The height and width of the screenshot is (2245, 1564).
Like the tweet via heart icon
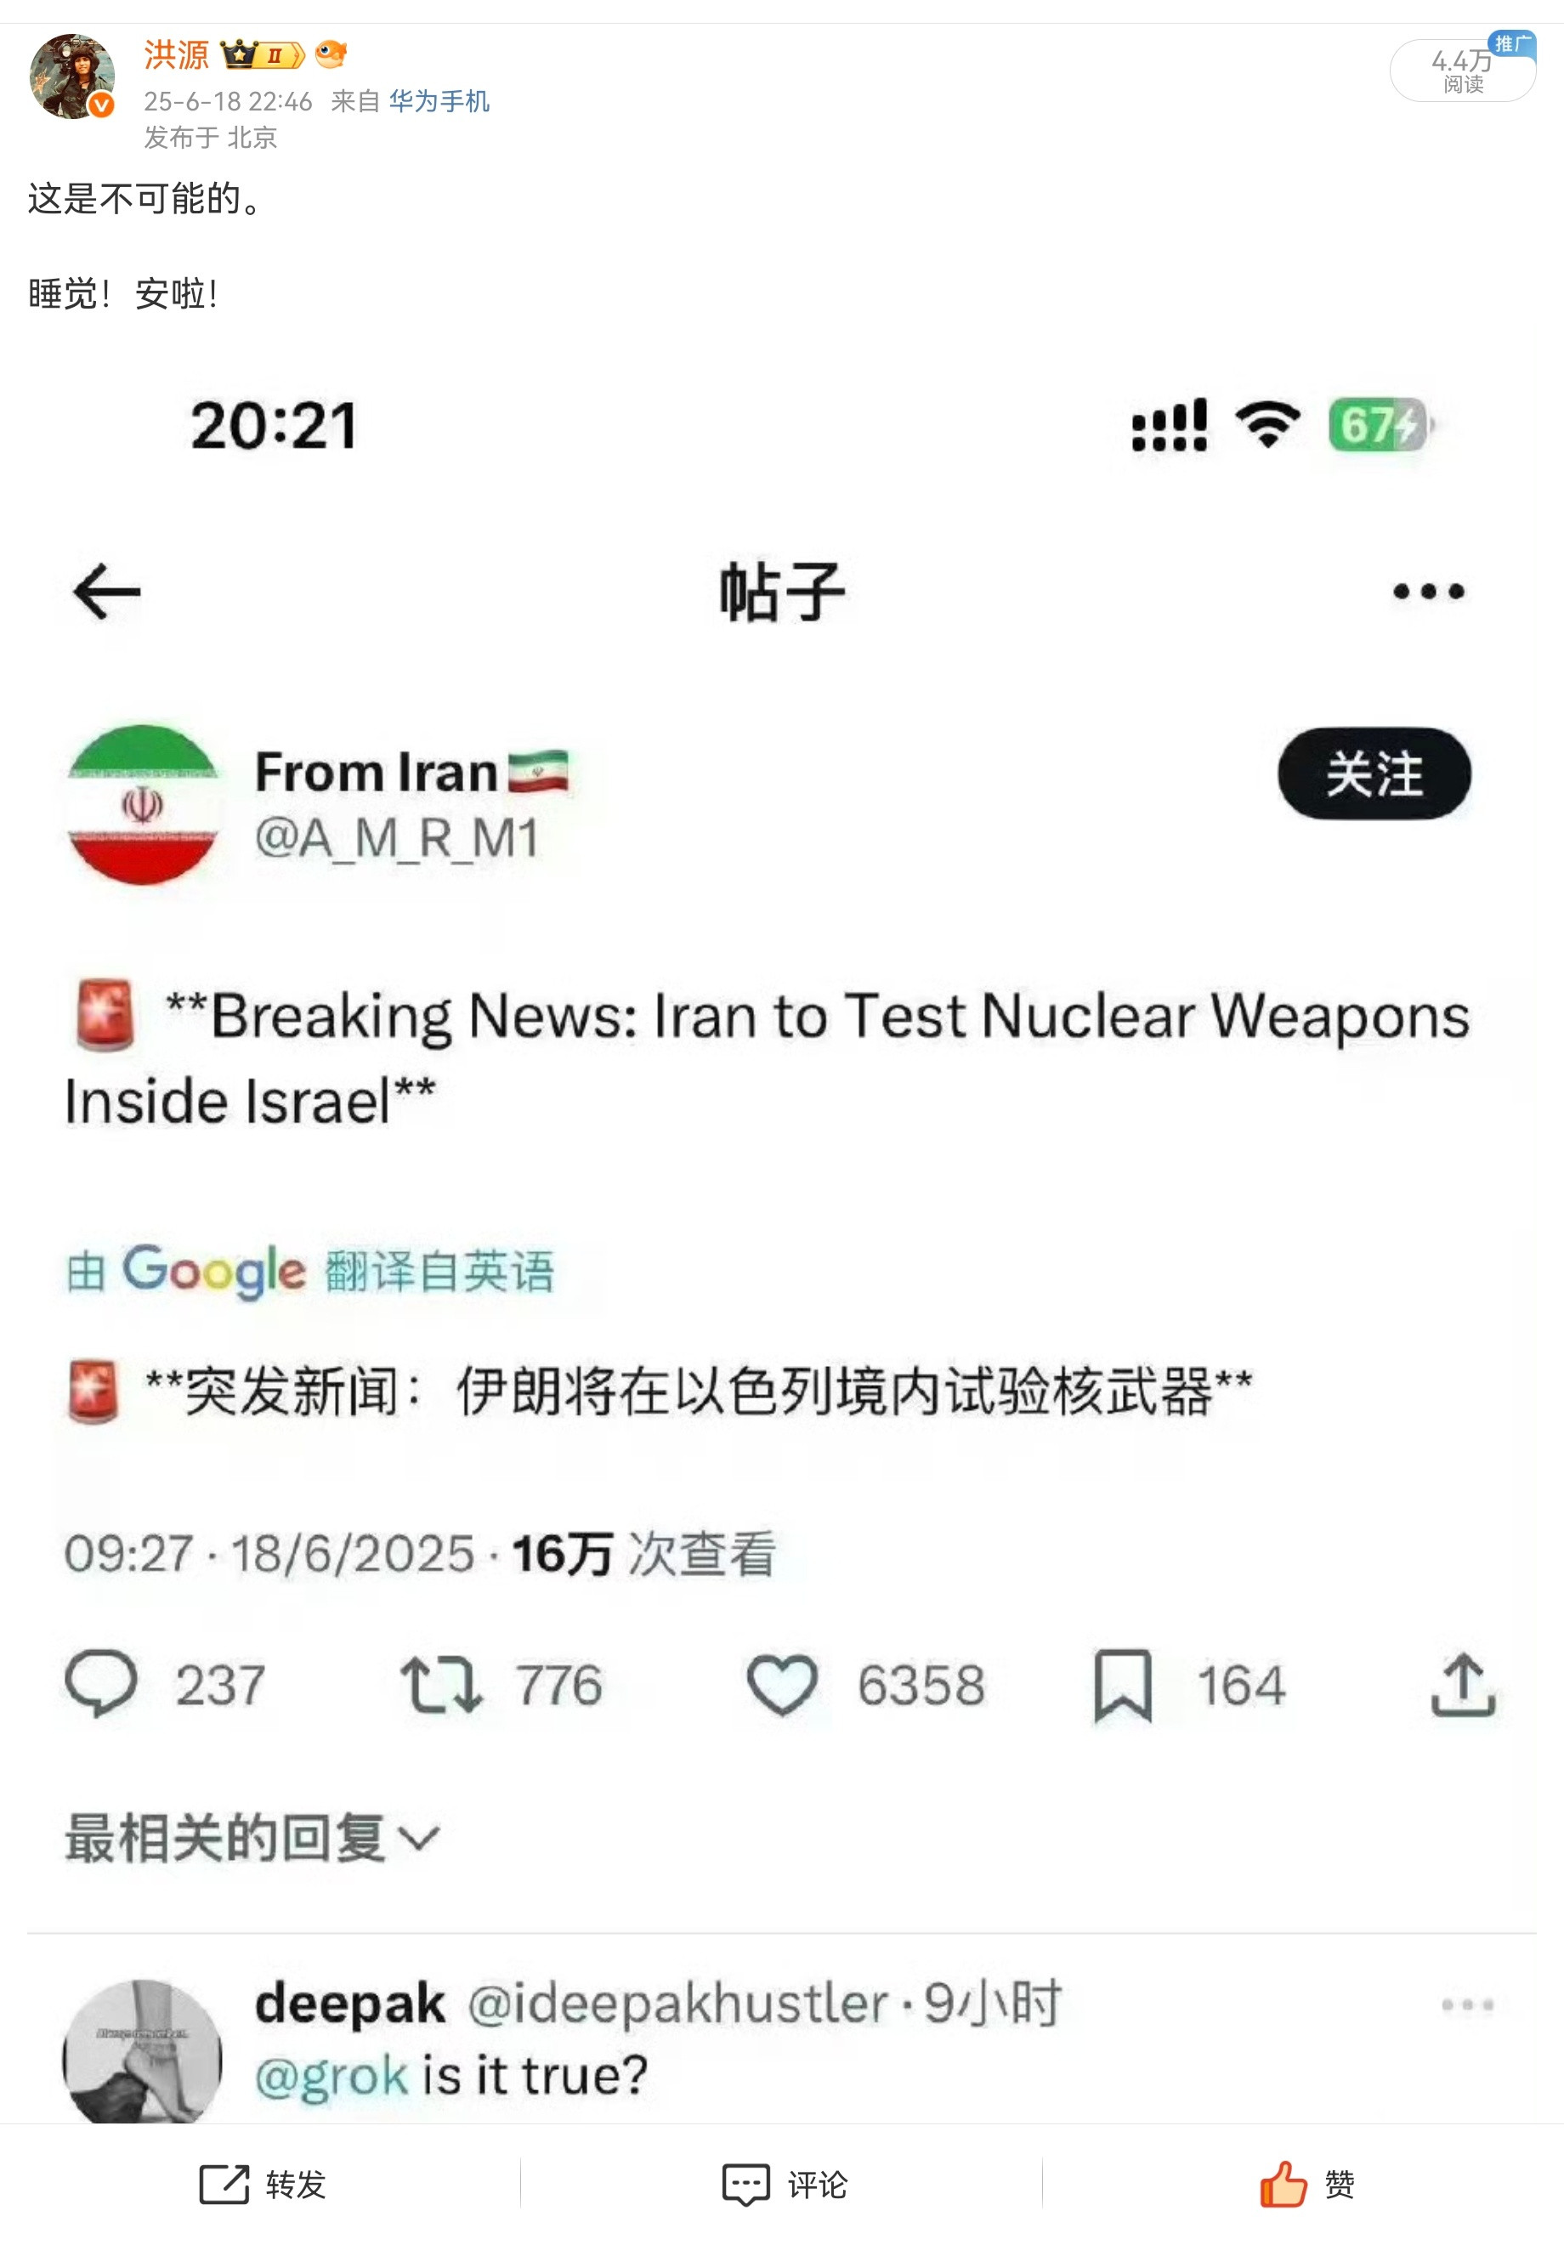tap(782, 1685)
